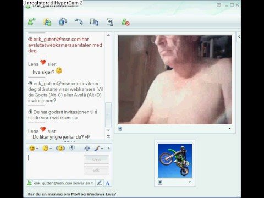Screen dimensions: 264x198
Task: Click the voice clip icon
Action: click(x=71, y=148)
